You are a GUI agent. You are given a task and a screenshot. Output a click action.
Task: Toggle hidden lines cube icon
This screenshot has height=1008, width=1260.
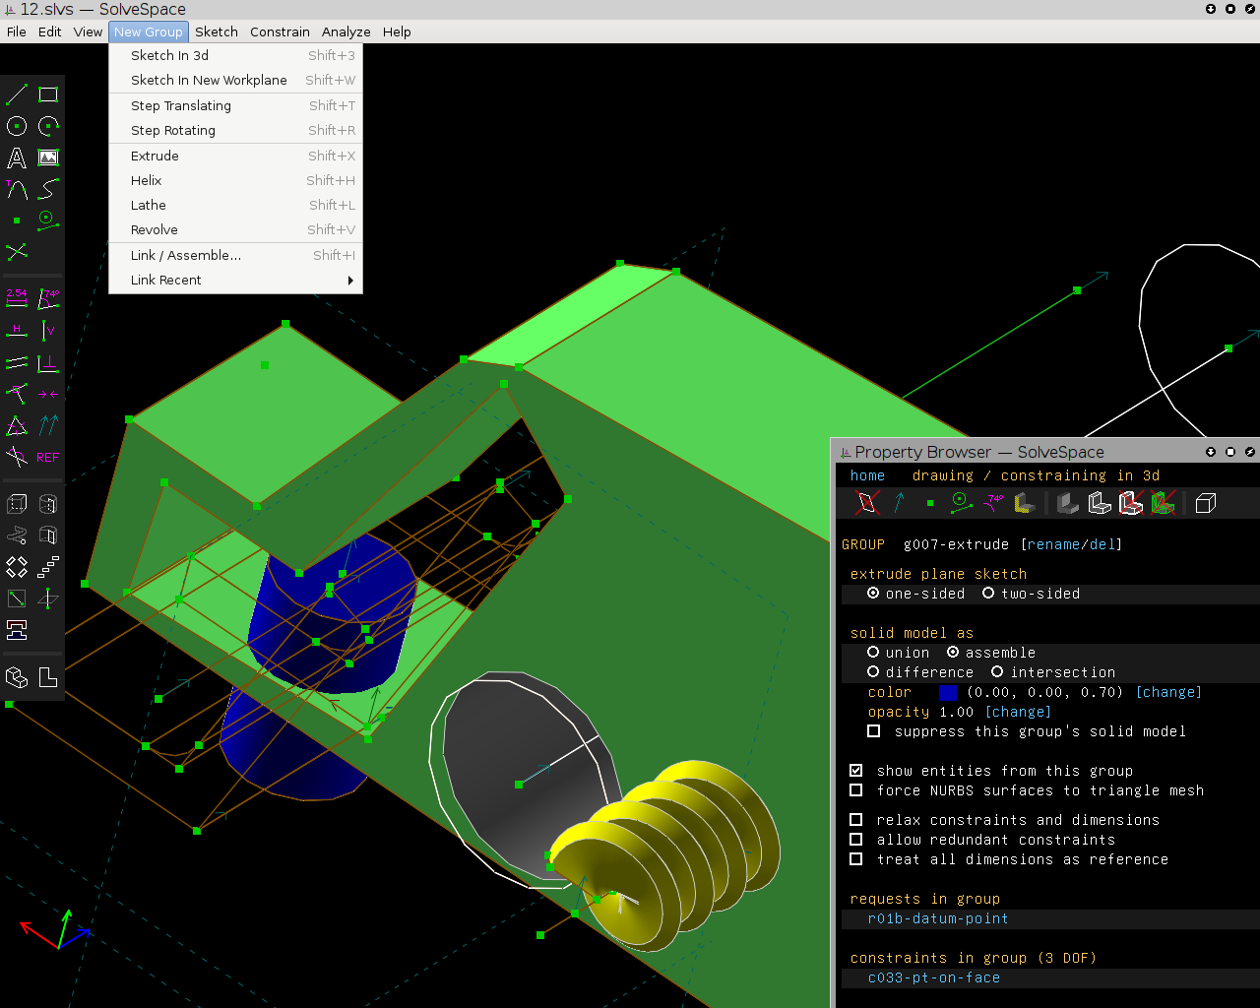tap(1206, 503)
